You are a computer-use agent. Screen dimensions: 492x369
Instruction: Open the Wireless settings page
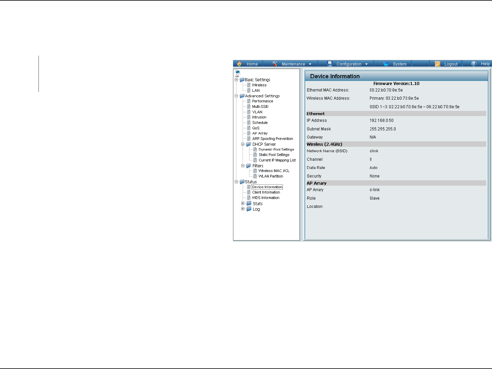click(259, 85)
